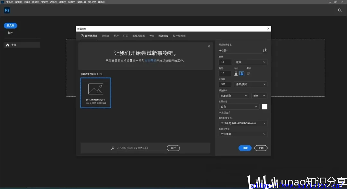Open the width unit 厘米 dropdown
Image resolution: width=347 pixels, height=189 pixels.
point(251,62)
